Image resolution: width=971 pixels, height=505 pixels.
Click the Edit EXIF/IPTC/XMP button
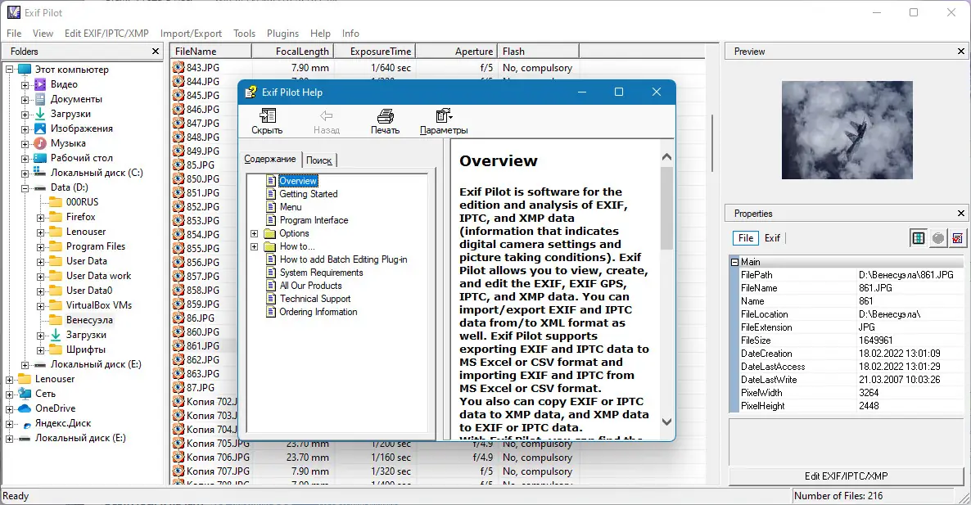(847, 476)
